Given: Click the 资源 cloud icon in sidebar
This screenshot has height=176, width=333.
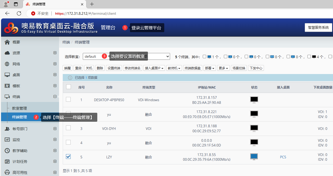Looking at the screenshot, I should [x=7, y=53].
